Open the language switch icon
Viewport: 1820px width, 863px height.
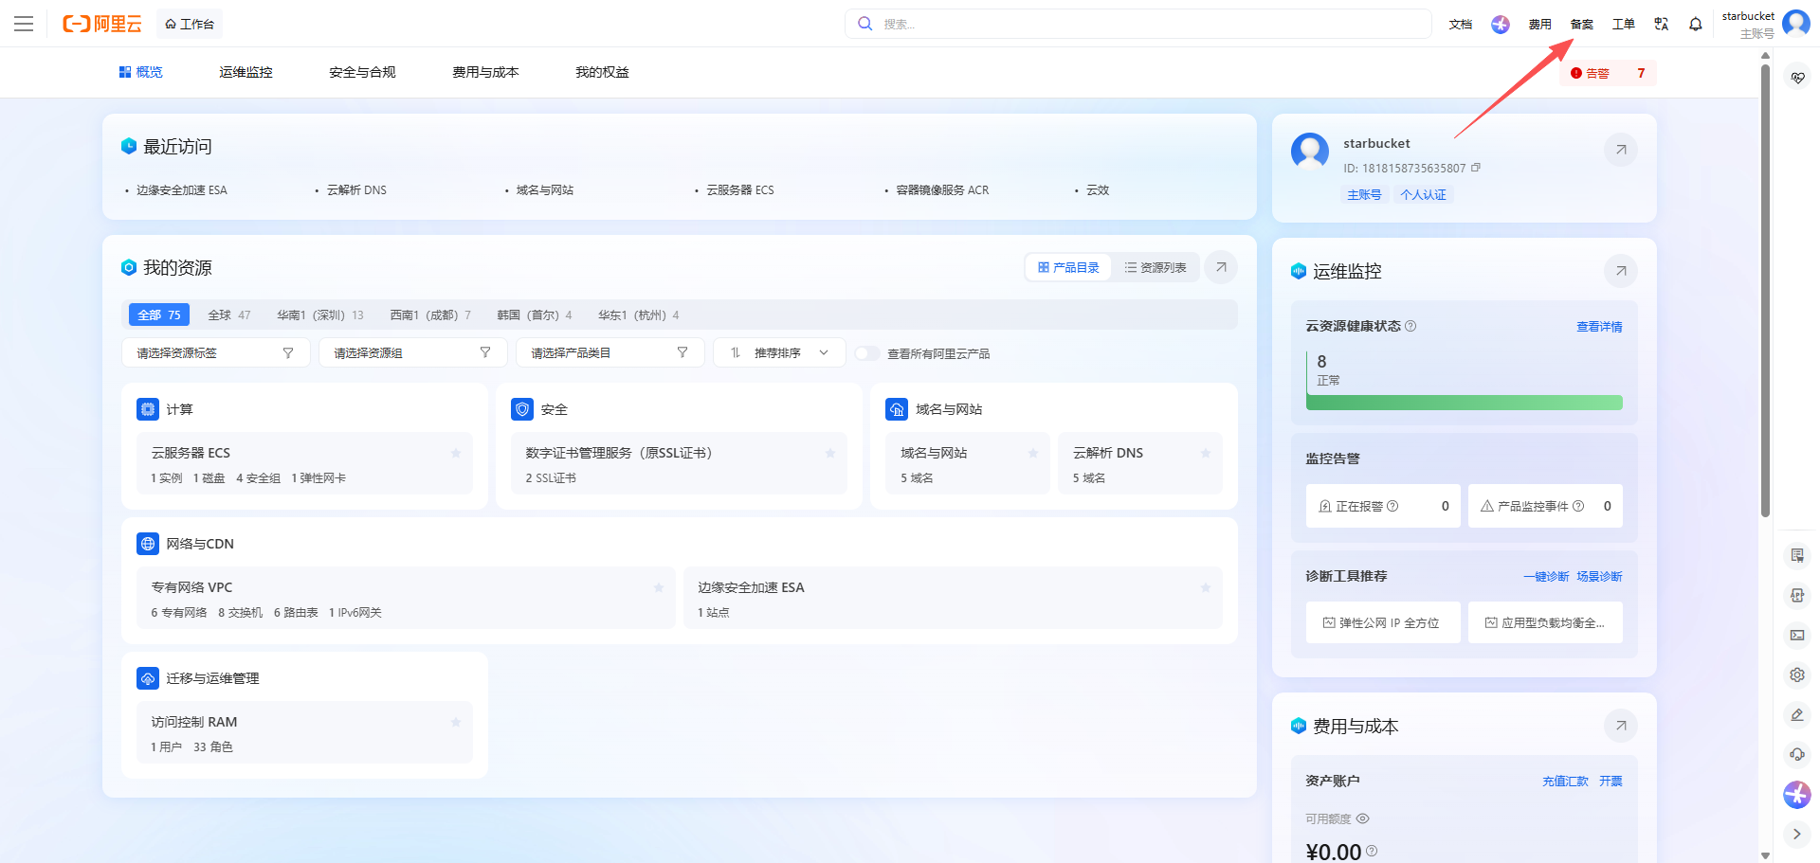pyautogui.click(x=1662, y=24)
